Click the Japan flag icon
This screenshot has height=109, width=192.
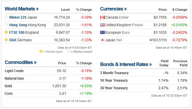pyautogui.click(x=102, y=40)
